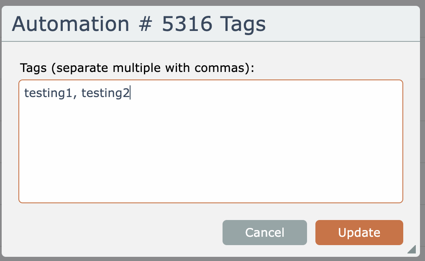Click the word testing1 in the field
Viewport: 425px width, 261px height.
click(x=47, y=93)
